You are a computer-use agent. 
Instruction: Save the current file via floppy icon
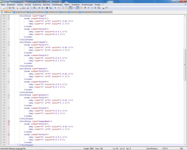10,8
